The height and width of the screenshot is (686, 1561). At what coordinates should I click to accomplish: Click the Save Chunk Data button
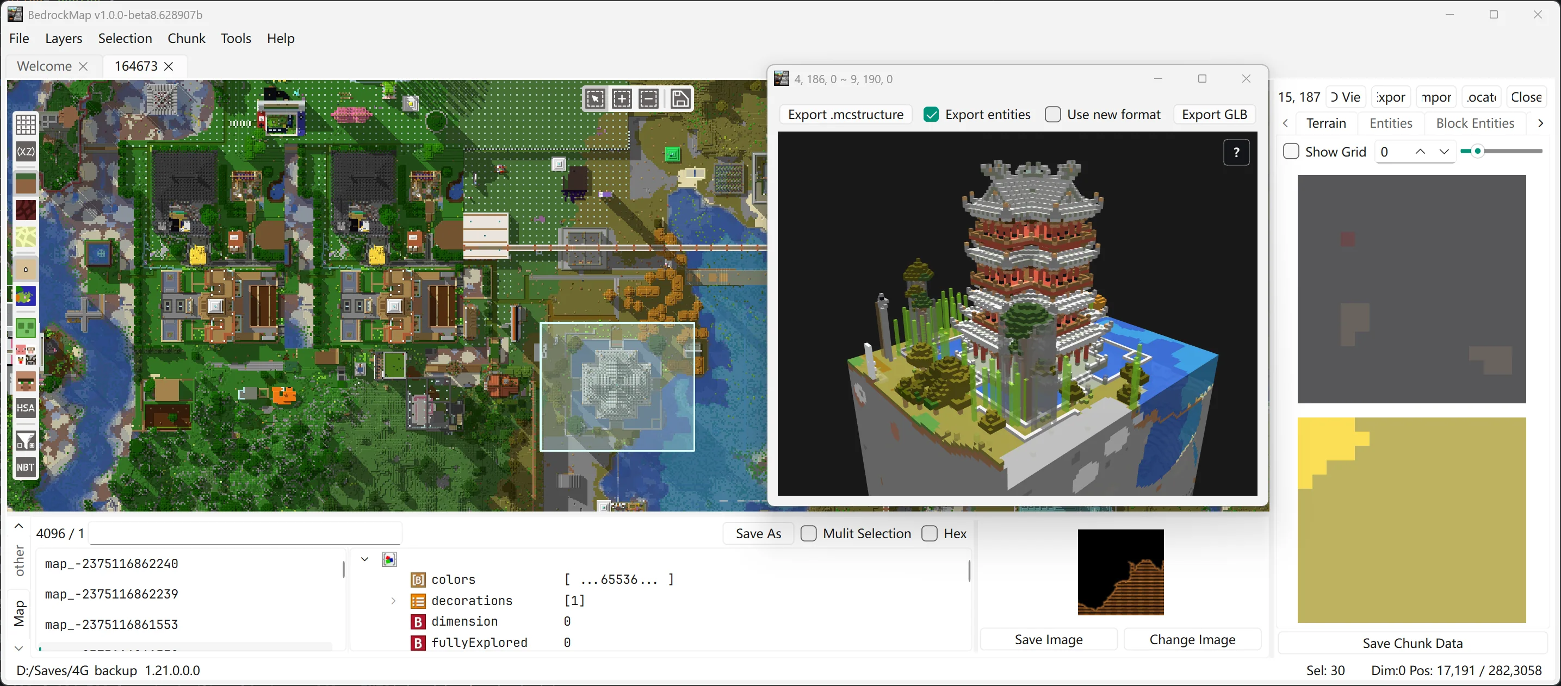[x=1413, y=643]
